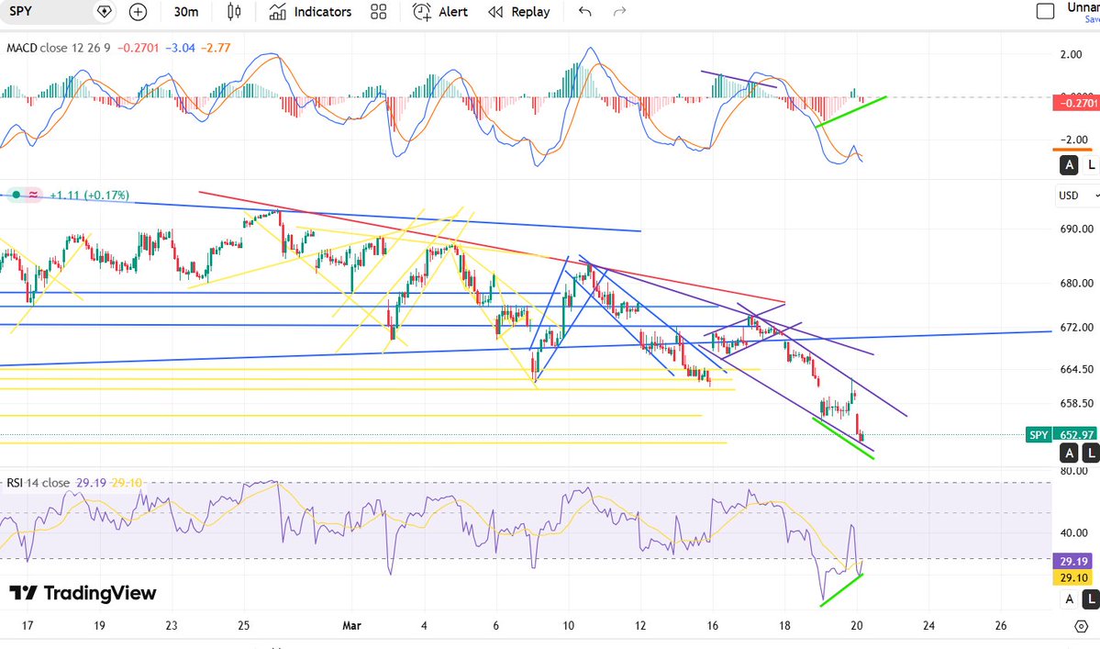Toggle the L button beside the SPY price label
This screenshot has height=649, width=1100.
1090,453
